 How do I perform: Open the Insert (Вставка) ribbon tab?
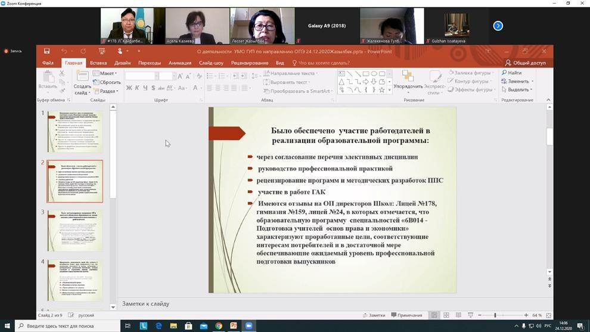98,63
